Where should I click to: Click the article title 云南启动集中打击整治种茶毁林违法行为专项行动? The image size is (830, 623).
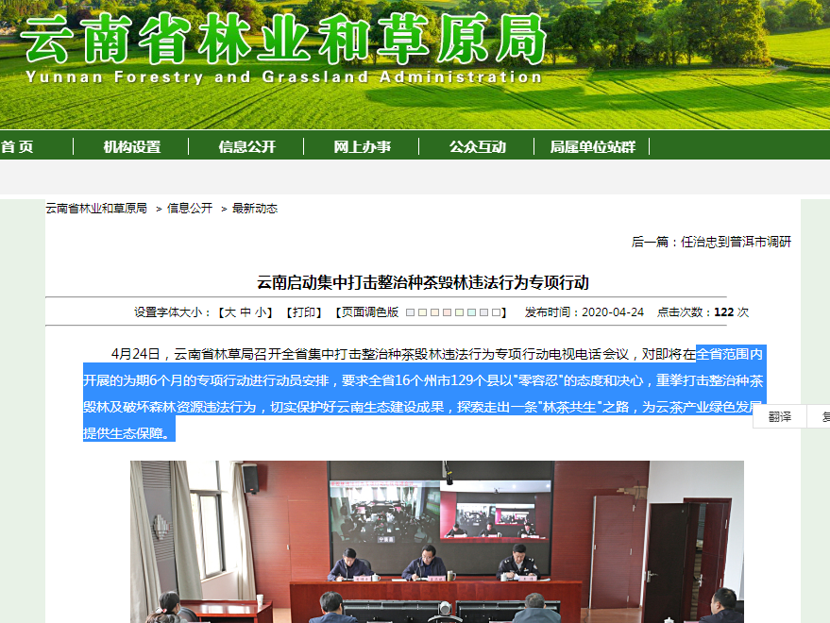click(x=422, y=282)
